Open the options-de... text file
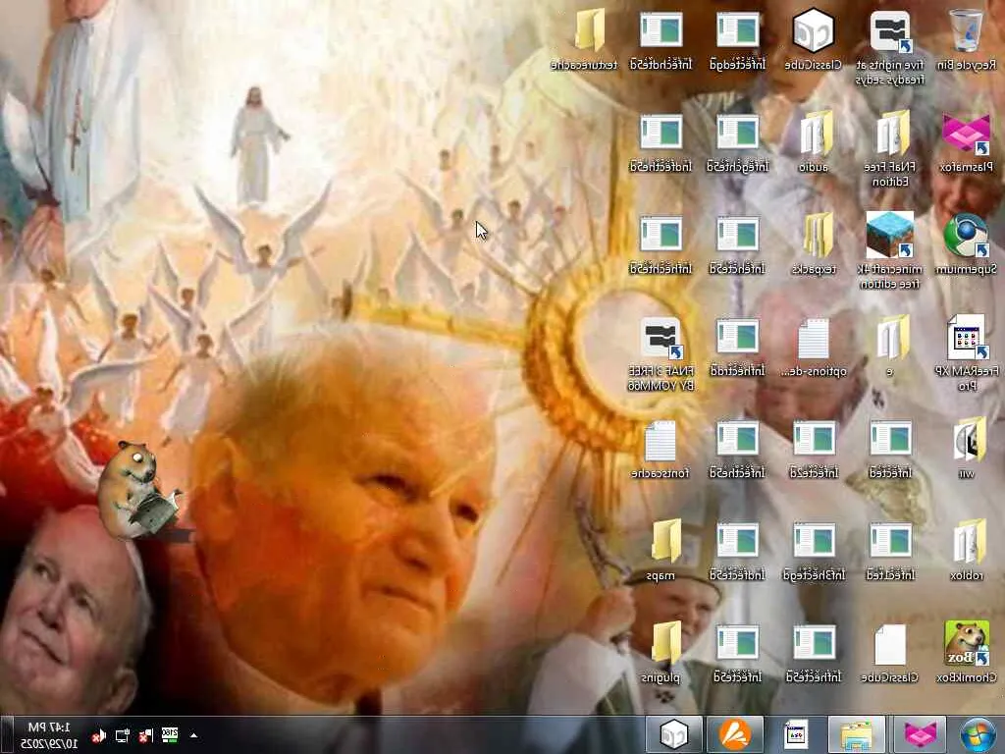 pos(814,347)
